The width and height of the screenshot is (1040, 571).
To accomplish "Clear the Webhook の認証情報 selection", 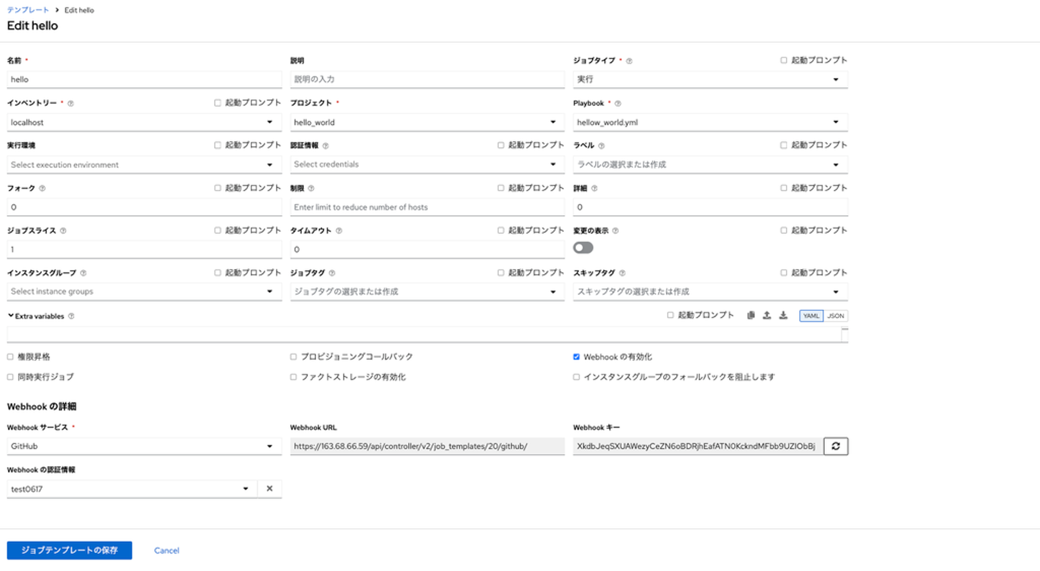I will click(x=270, y=489).
